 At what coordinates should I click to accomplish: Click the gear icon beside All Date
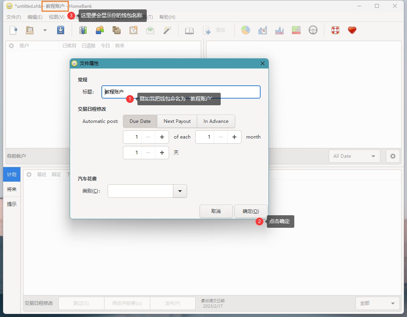pyautogui.click(x=393, y=156)
